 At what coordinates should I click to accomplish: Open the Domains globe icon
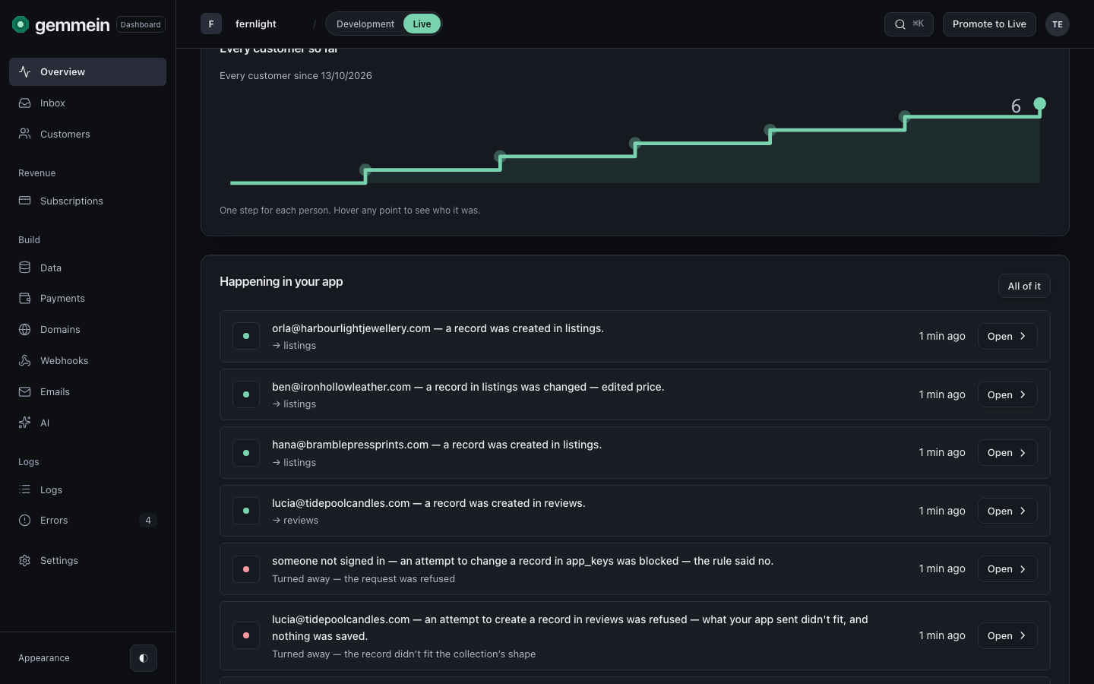(x=25, y=329)
